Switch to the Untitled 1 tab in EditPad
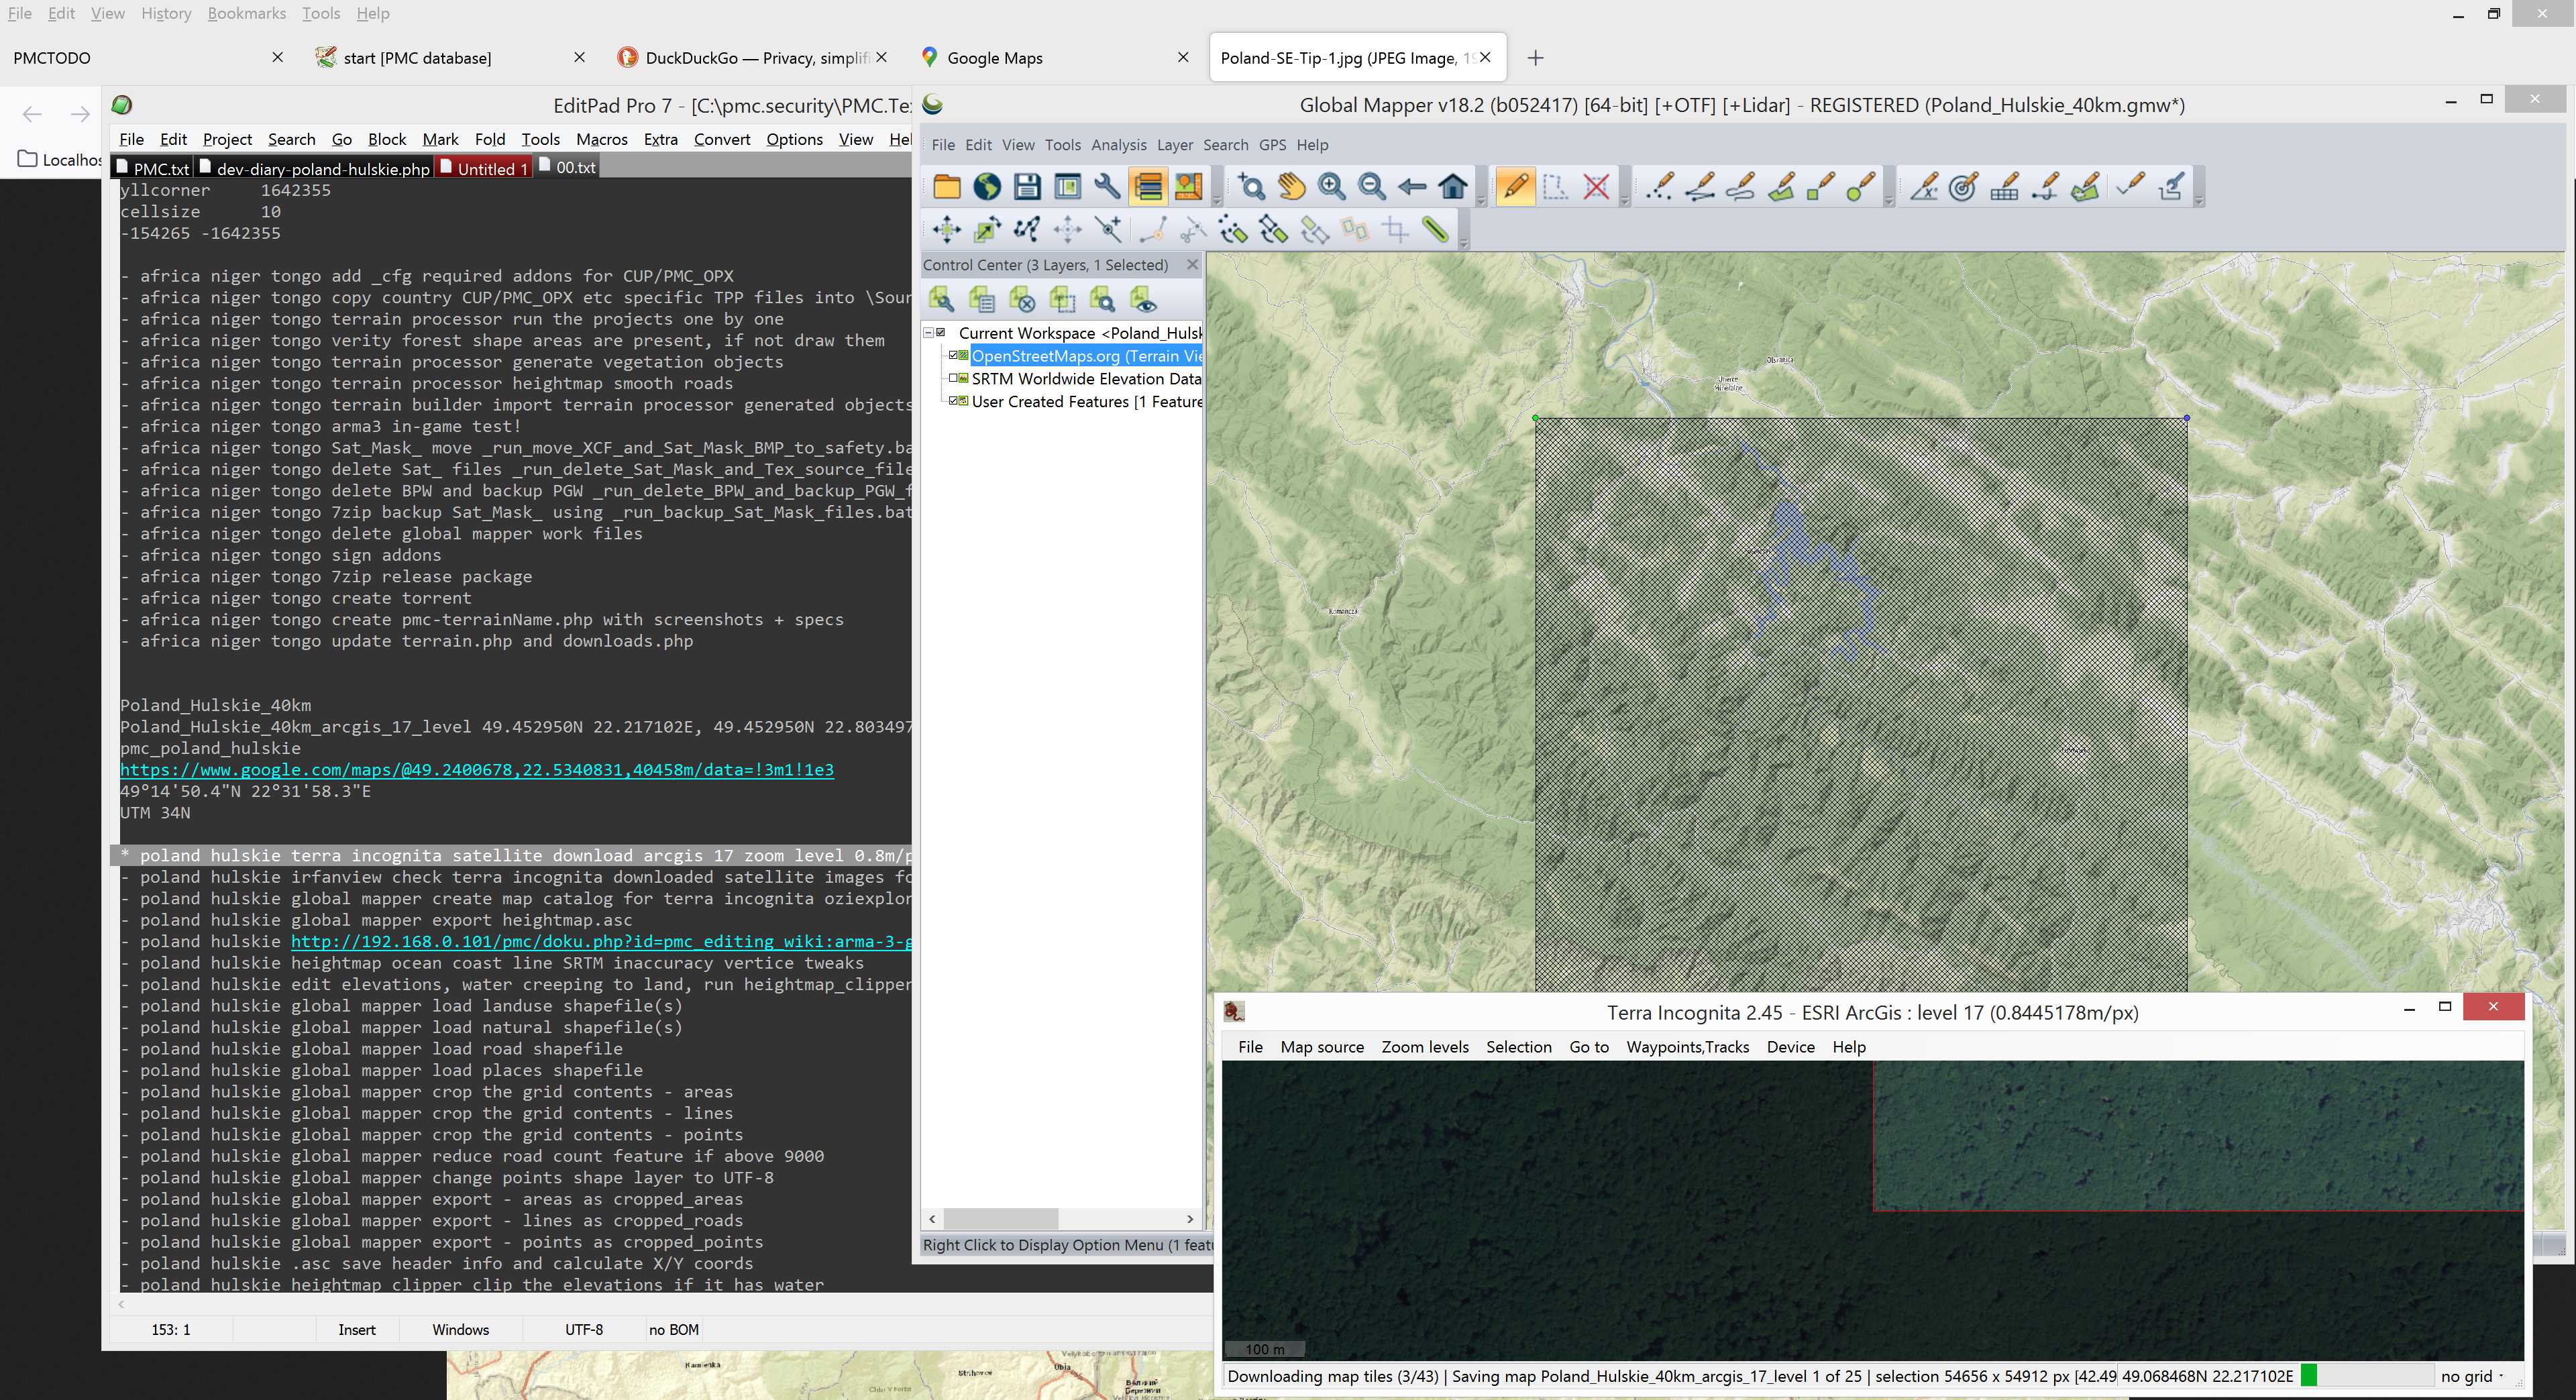Image resolution: width=2576 pixels, height=1400 pixels. 483,168
